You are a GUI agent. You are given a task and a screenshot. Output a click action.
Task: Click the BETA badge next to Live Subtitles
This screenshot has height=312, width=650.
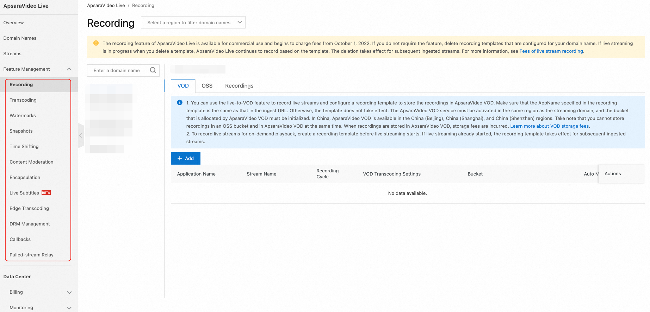[x=46, y=193]
